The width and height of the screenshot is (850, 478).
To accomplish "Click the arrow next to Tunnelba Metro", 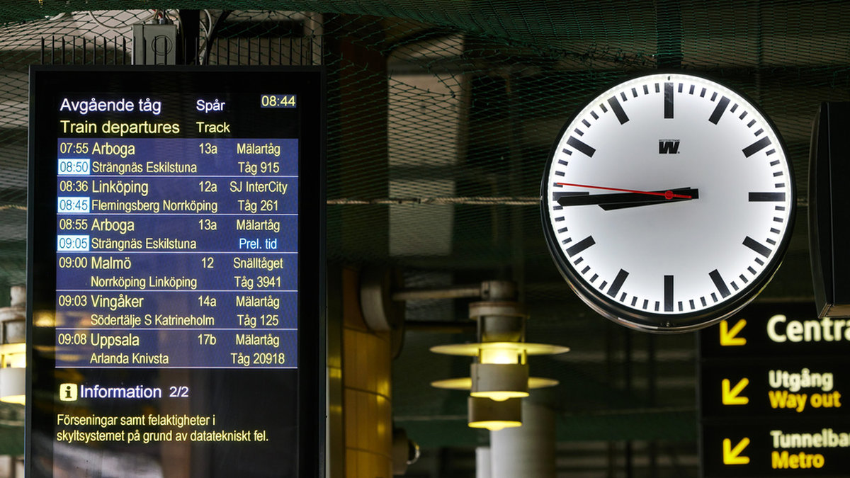I will click(737, 450).
